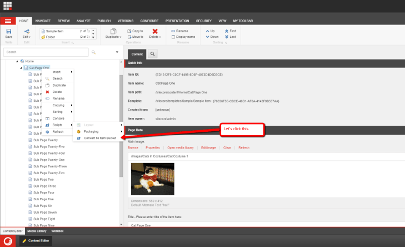Save the item with the Save icon
The width and height of the screenshot is (405, 247).
tap(9, 31)
